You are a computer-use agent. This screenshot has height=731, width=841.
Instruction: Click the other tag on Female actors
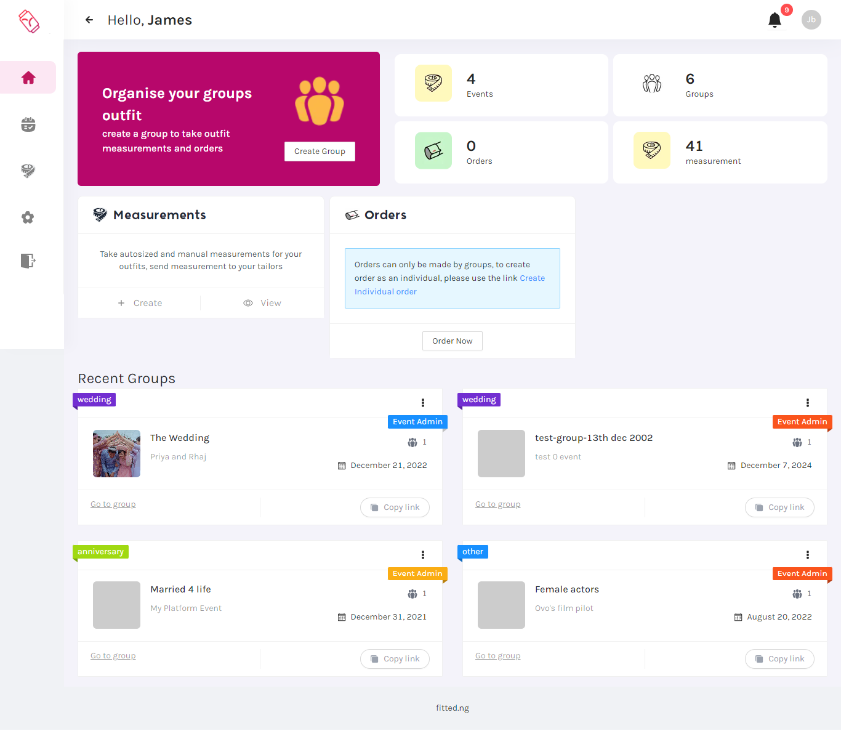[473, 552]
